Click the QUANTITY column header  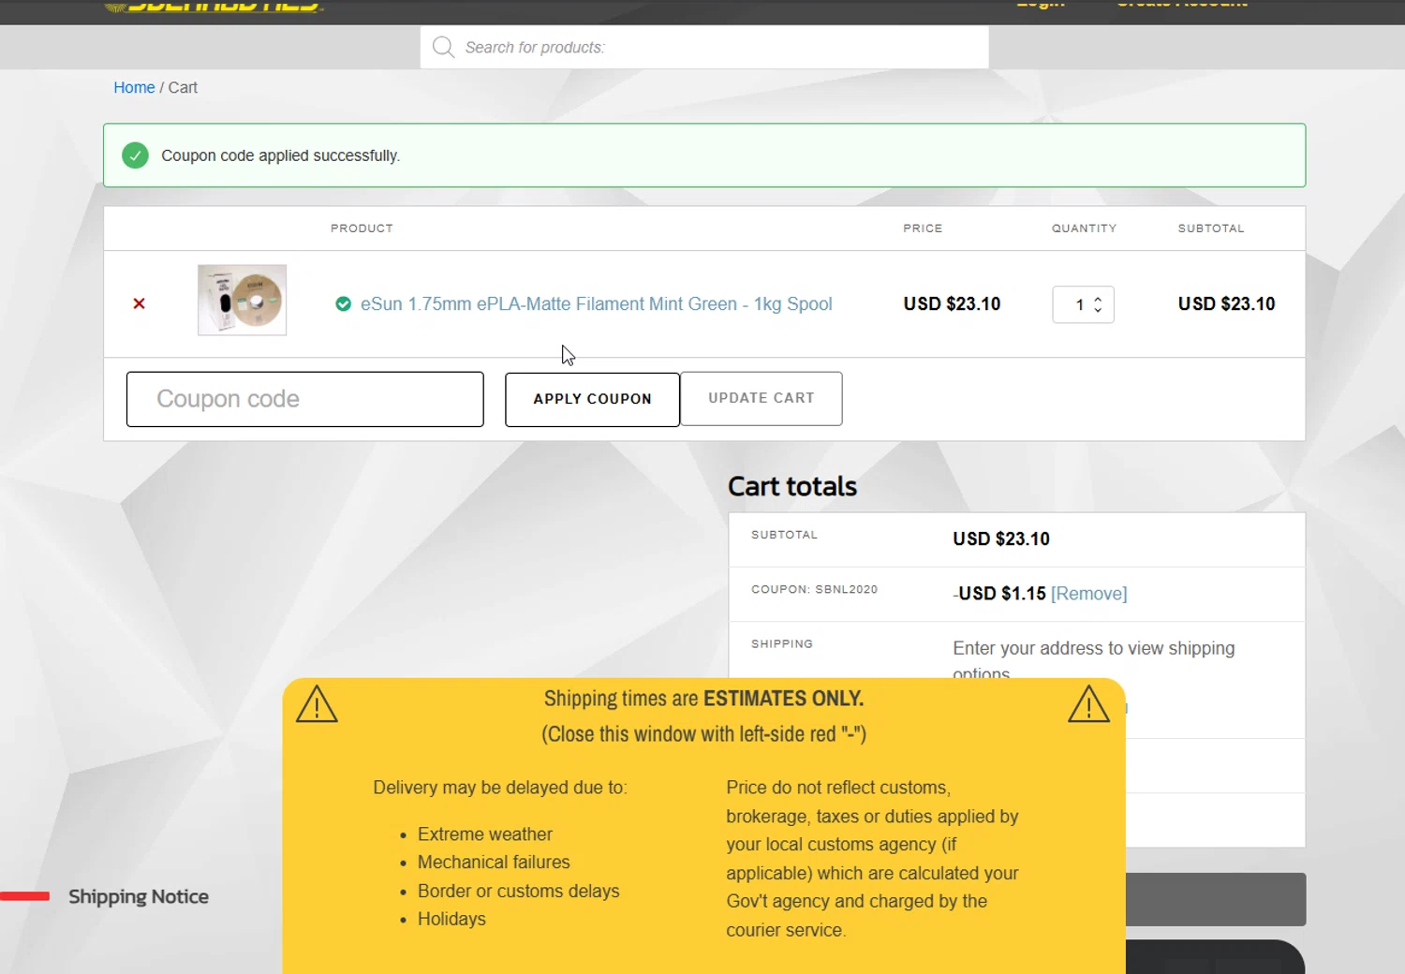[1084, 229]
